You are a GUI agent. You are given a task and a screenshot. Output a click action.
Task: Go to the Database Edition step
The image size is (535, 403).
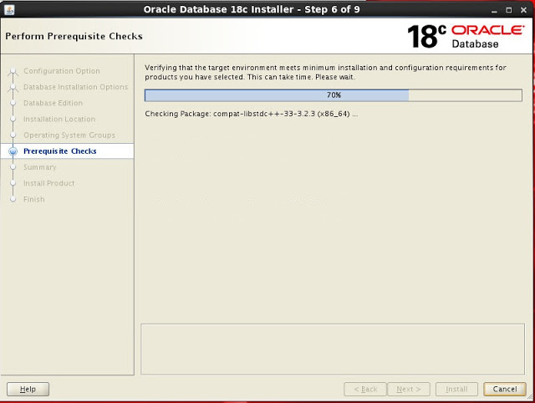[x=53, y=103]
